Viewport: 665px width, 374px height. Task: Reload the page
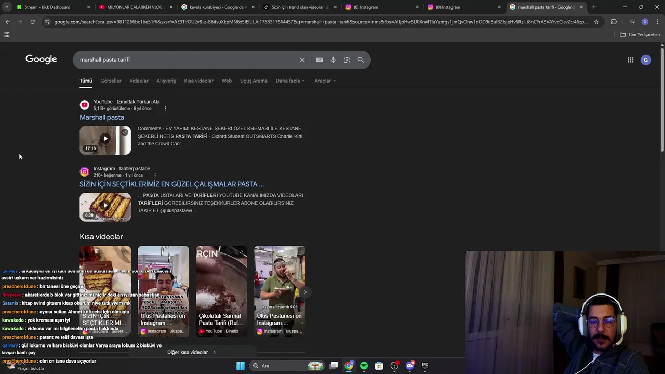point(32,22)
